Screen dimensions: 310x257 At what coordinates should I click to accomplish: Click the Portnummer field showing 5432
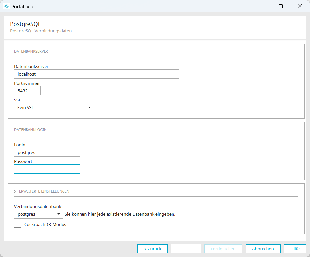tap(27, 91)
